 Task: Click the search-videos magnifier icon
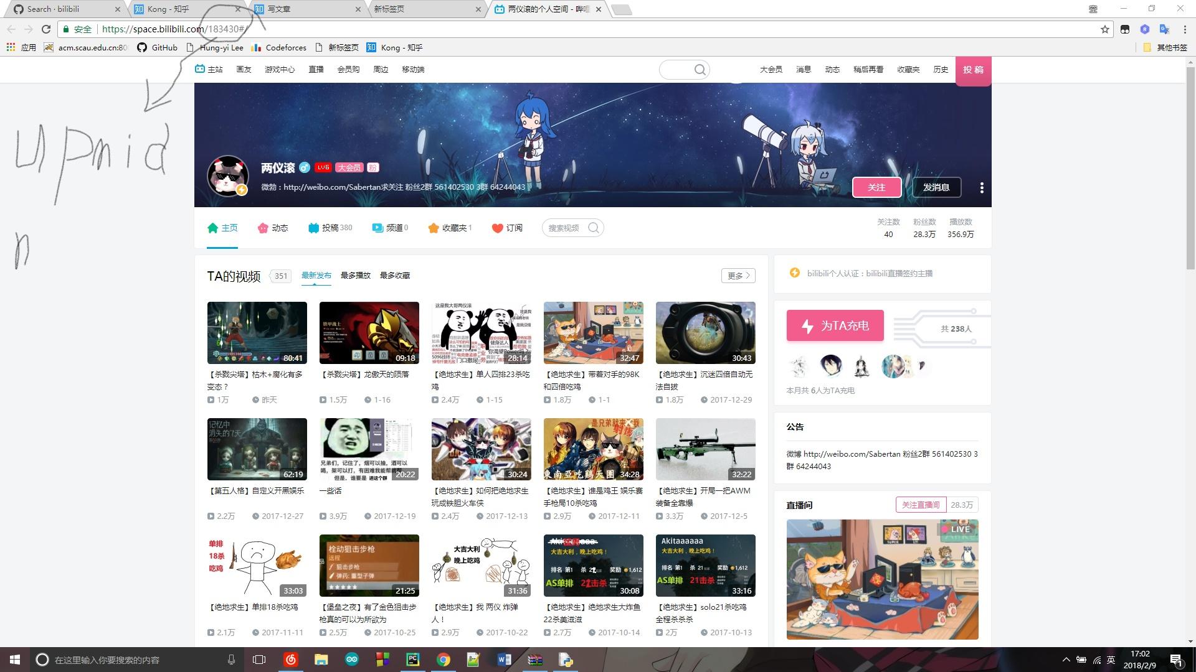[594, 228]
